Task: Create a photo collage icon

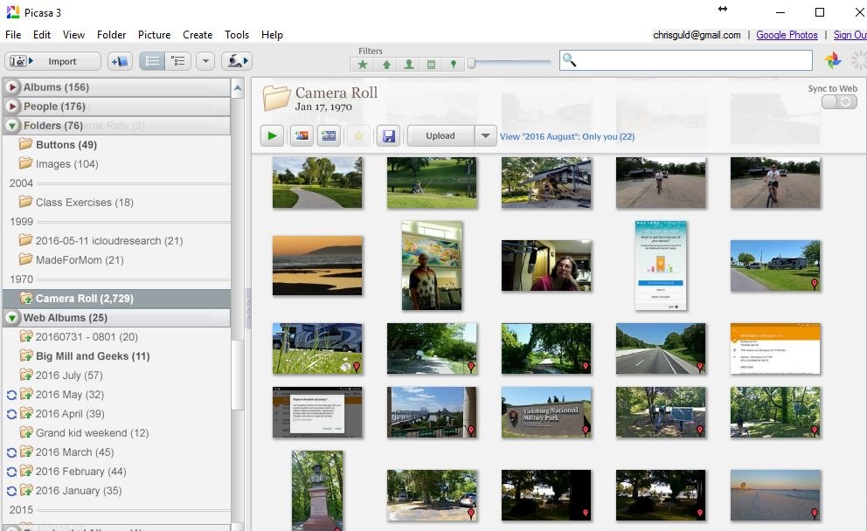Action: 302,136
